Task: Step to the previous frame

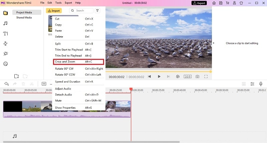Action: click(x=149, y=76)
